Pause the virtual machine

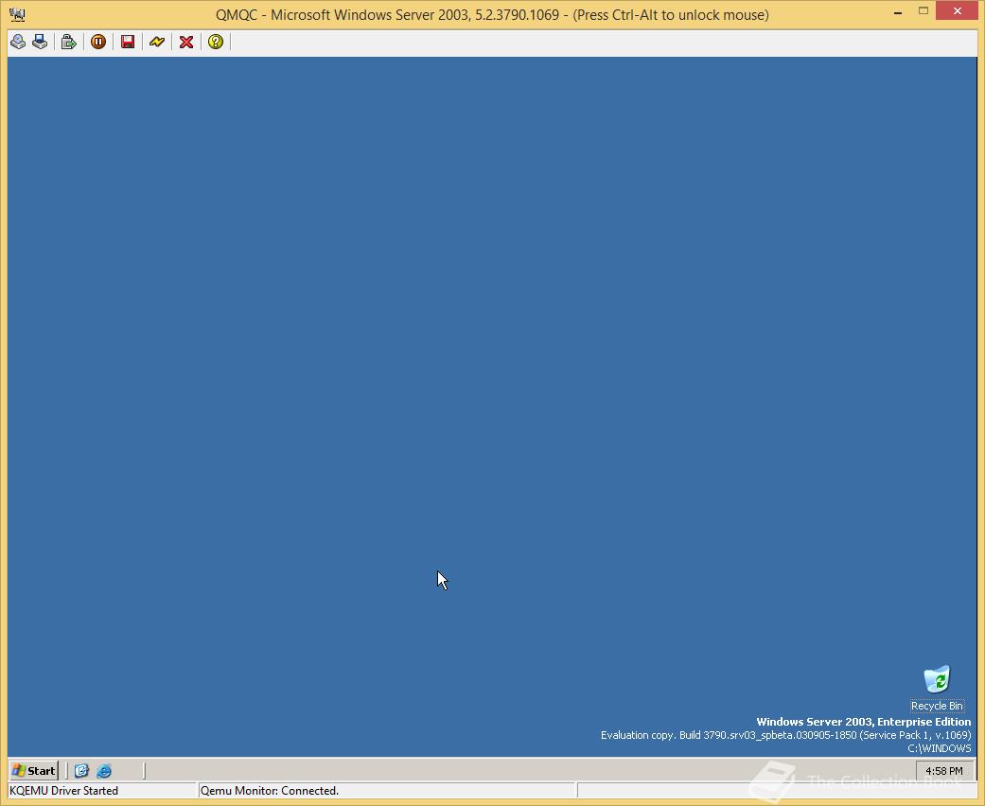tap(98, 42)
